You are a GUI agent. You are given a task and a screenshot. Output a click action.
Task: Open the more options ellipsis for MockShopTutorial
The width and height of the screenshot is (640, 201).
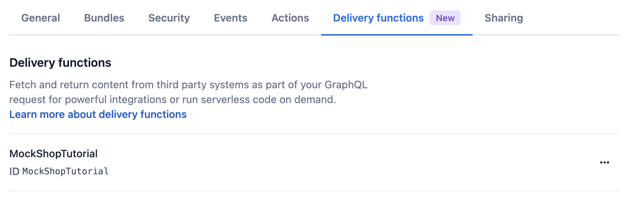pyautogui.click(x=604, y=162)
